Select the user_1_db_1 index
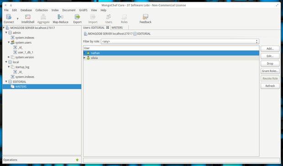283x166 pixels. (26, 52)
